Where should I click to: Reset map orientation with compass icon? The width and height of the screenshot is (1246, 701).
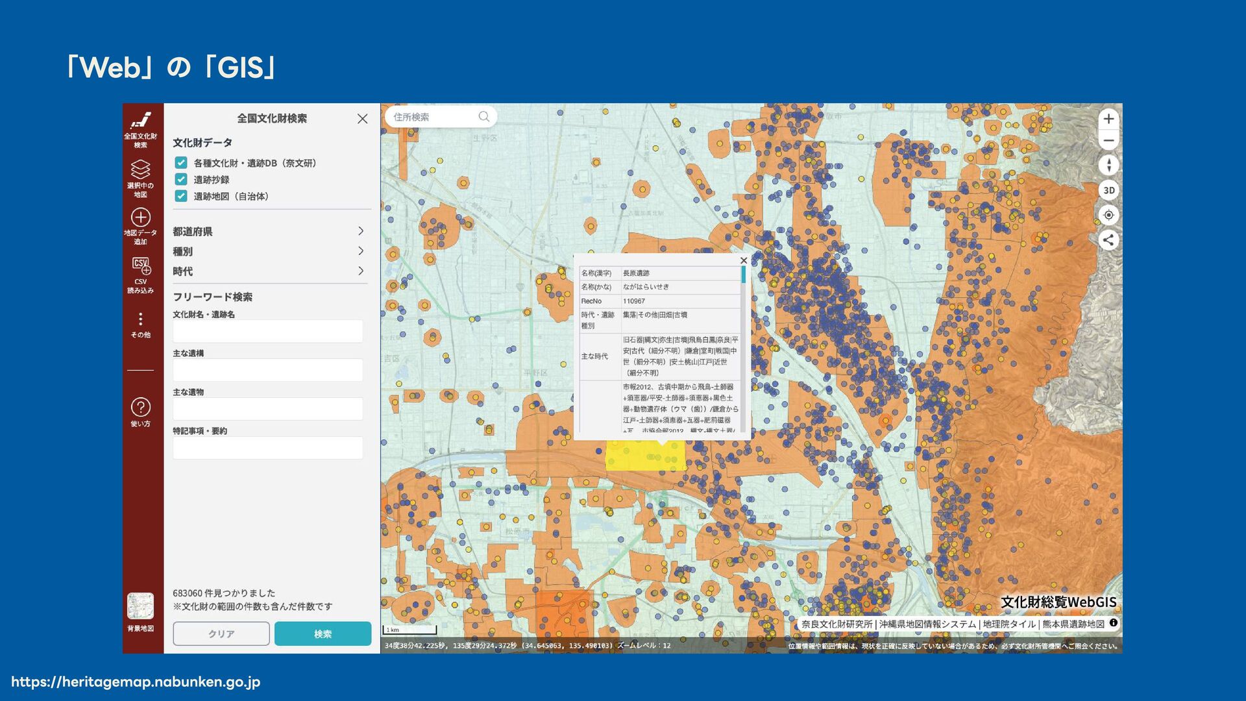[x=1108, y=165]
